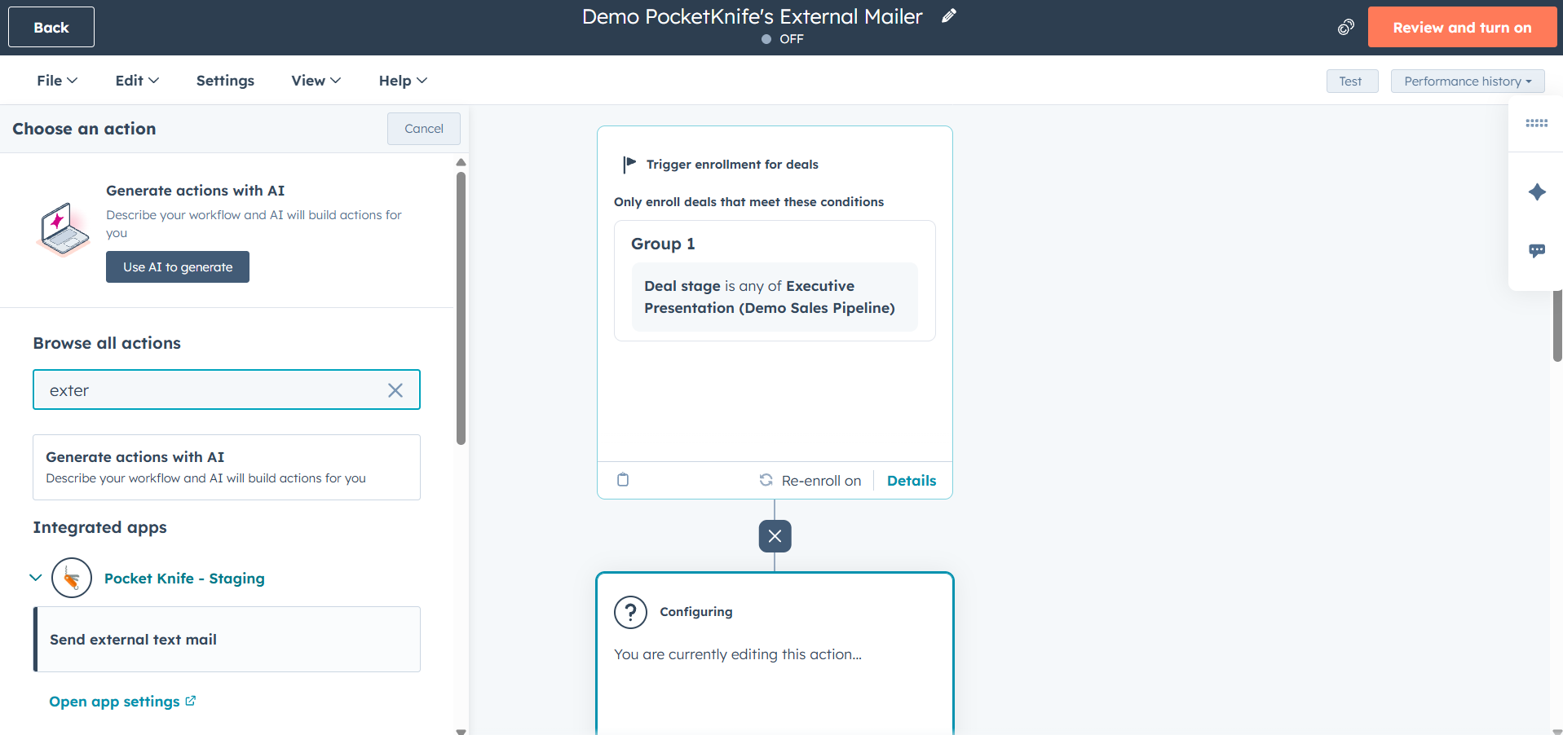Click the Pocket Knife app logo icon
This screenshot has width=1563, height=735.
coord(72,579)
